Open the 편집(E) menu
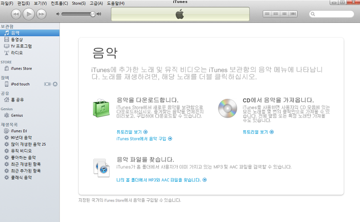 click(24, 3)
